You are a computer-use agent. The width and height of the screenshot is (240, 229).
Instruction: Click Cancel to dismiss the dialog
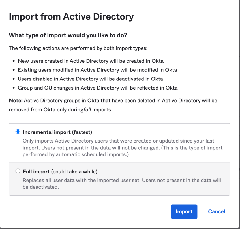coord(216,211)
